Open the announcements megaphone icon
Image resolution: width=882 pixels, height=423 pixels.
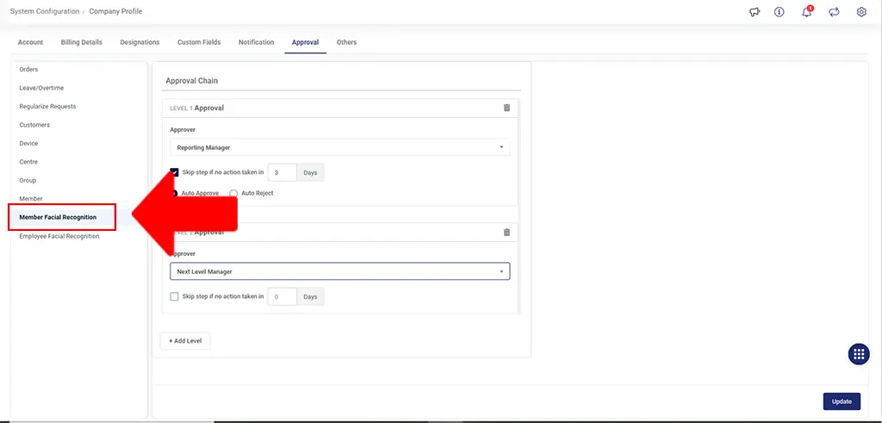[755, 12]
